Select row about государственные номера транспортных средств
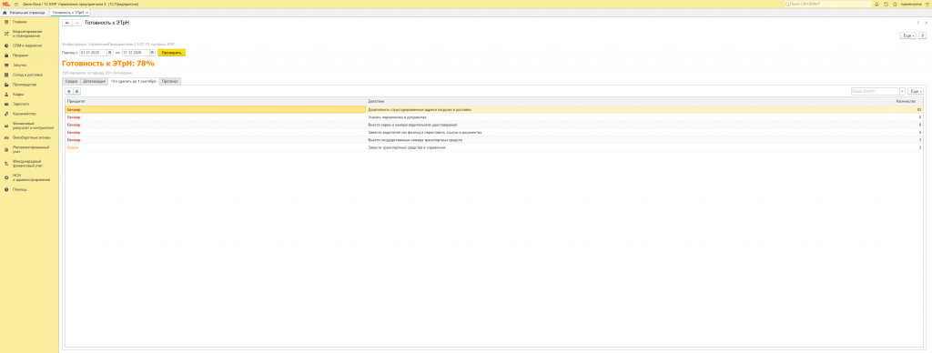 [494, 140]
